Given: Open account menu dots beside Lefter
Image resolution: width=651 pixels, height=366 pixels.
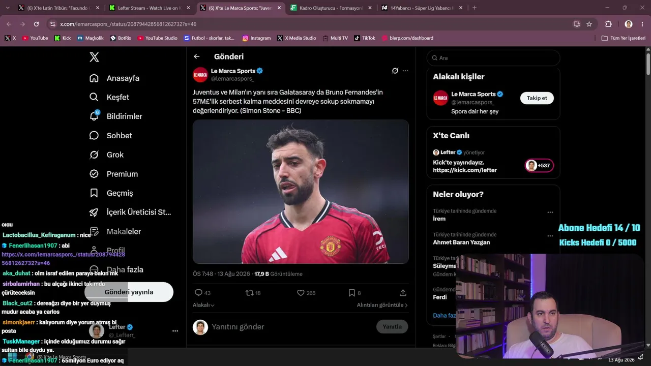Looking at the screenshot, I should tap(175, 331).
